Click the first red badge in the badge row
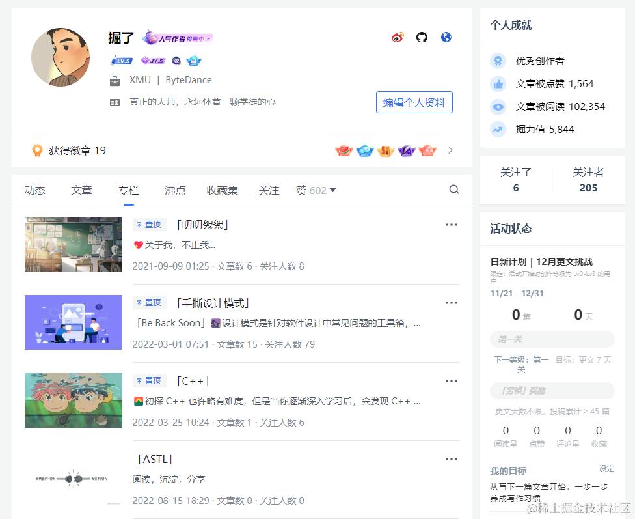The width and height of the screenshot is (635, 519). tap(344, 150)
